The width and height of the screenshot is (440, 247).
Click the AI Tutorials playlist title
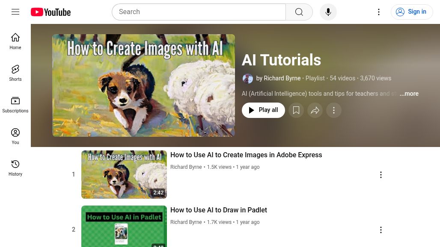point(282,60)
